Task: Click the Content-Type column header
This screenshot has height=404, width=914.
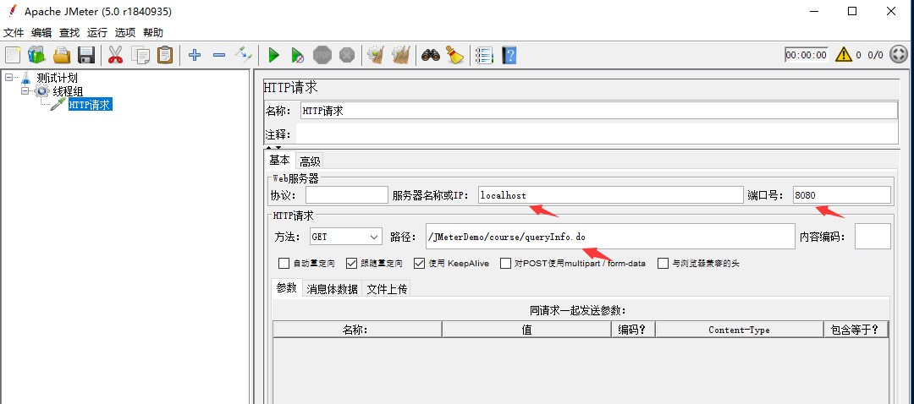Action: coord(739,330)
